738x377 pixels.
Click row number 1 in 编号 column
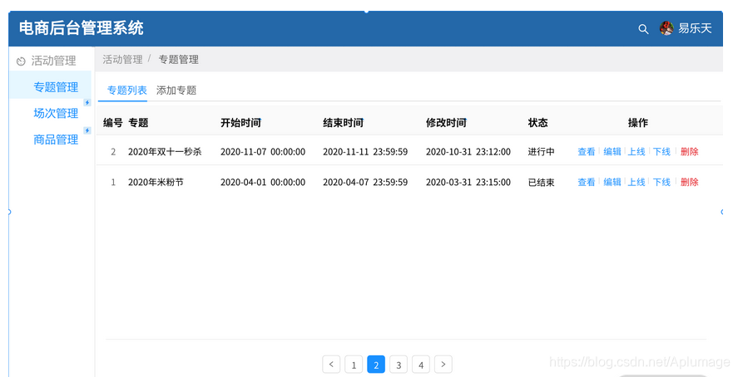click(x=113, y=182)
